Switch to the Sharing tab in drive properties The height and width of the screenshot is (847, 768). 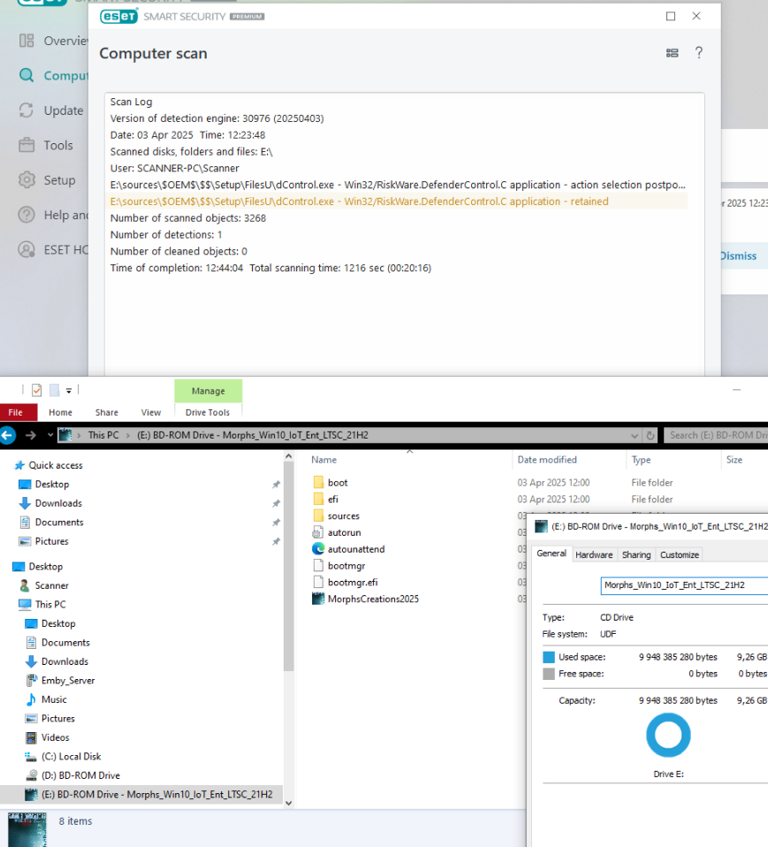tap(636, 554)
